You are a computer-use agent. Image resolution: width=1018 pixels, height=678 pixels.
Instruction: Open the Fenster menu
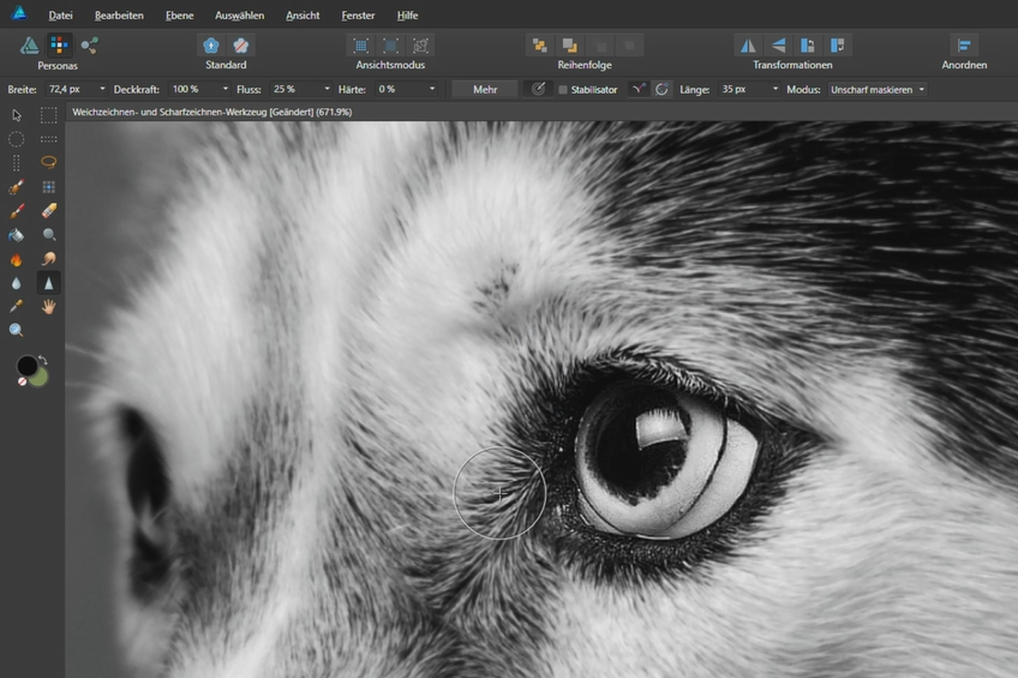[358, 15]
